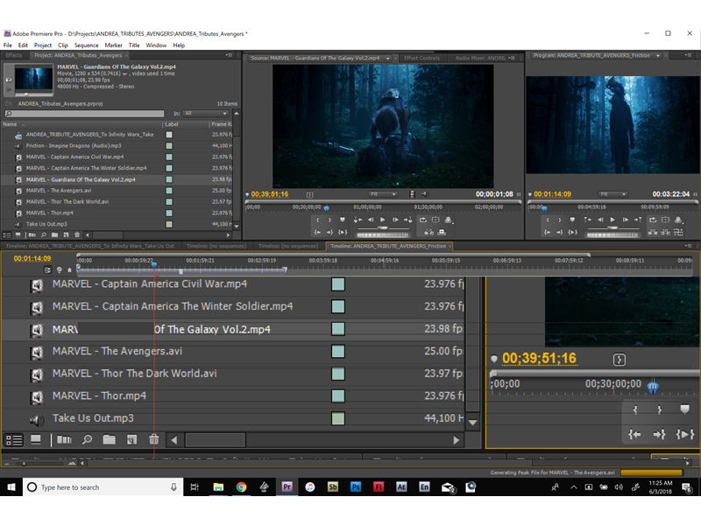The width and height of the screenshot is (701, 525).
Task: Toggle Take Audio and Video in Source monitor
Action: pos(412,194)
